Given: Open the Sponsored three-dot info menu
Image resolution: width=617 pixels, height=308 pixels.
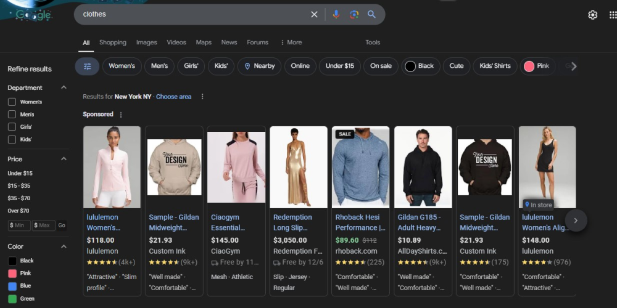Looking at the screenshot, I should pyautogui.click(x=121, y=115).
